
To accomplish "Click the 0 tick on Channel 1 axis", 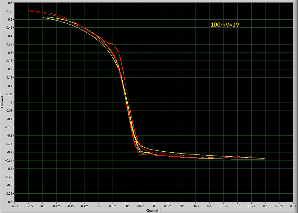I will tap(154, 206).
